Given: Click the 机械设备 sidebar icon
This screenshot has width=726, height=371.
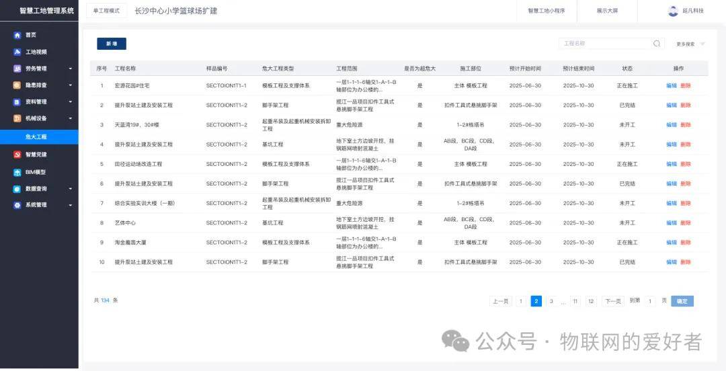Looking at the screenshot, I should (x=17, y=118).
